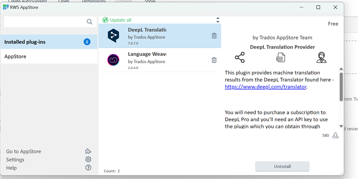The image size is (358, 179).
Task: Open the sort order arrows above plug-in list
Action: click(x=217, y=20)
